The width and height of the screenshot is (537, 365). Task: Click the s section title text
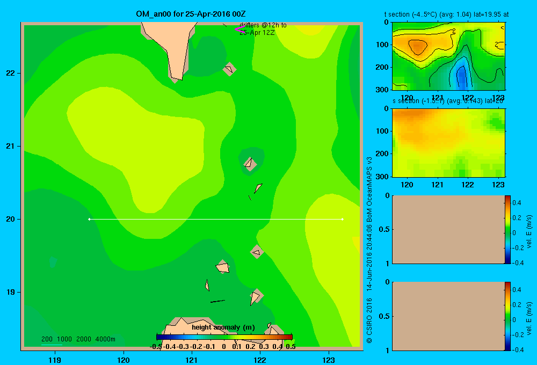click(x=448, y=101)
